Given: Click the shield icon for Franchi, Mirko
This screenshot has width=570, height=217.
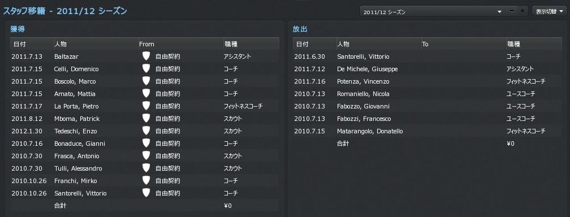Looking at the screenshot, I should click(x=146, y=181).
